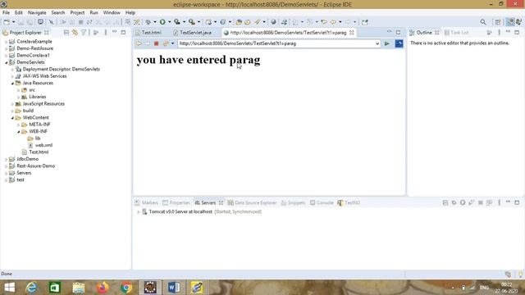Click the blue browser icon right of Go

(399, 43)
